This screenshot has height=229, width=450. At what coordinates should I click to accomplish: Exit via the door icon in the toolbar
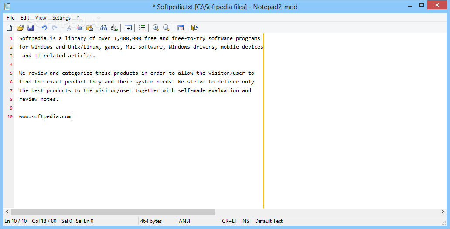coord(194,28)
